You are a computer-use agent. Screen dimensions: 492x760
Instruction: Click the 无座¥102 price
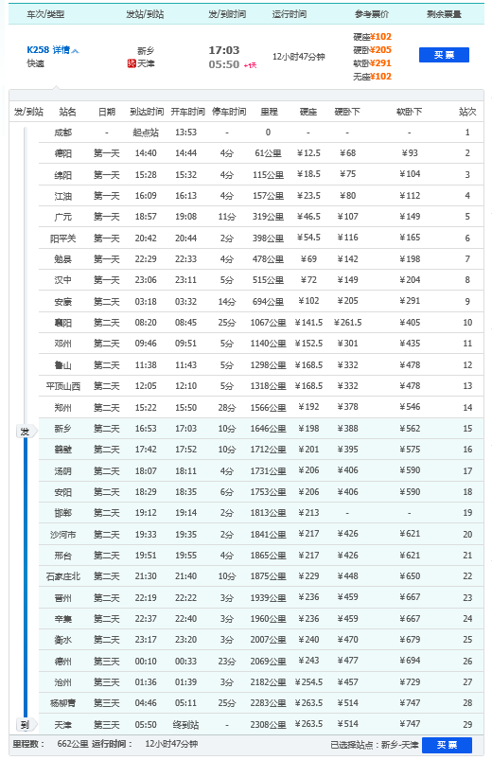(x=372, y=77)
